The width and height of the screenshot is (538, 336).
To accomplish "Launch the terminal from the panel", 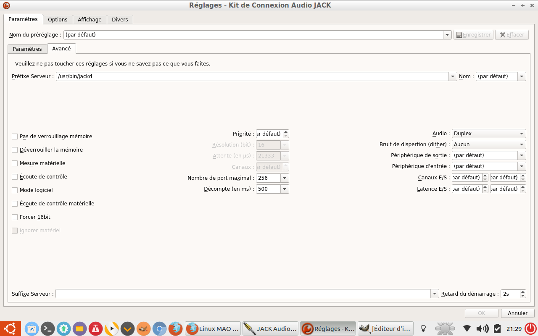I will pyautogui.click(x=48, y=328).
